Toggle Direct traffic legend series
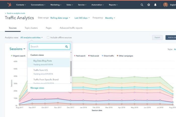The height and width of the screenshot is (117, 176). coord(108,56)
